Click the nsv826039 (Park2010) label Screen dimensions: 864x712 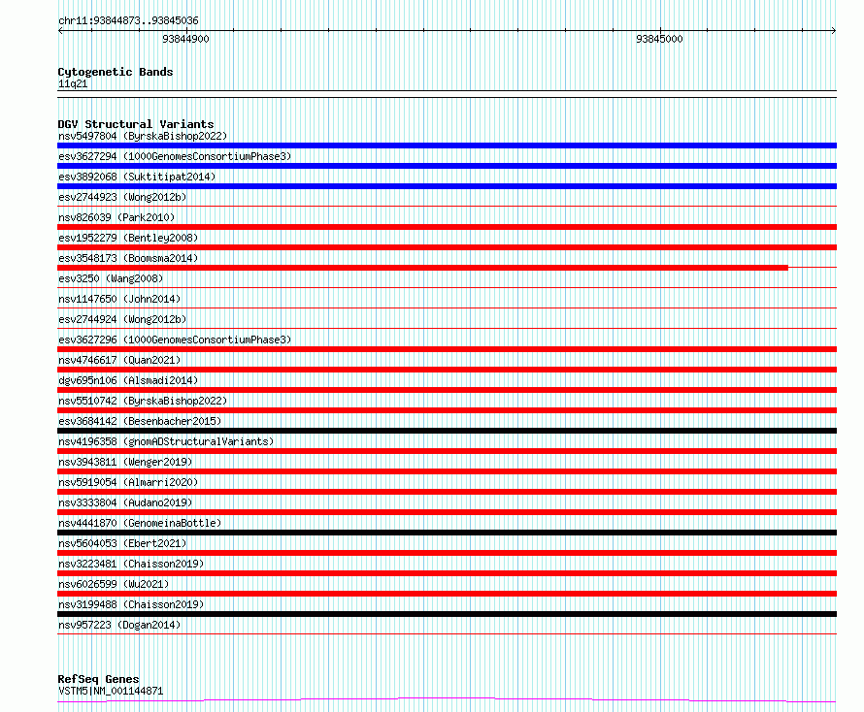(x=116, y=217)
